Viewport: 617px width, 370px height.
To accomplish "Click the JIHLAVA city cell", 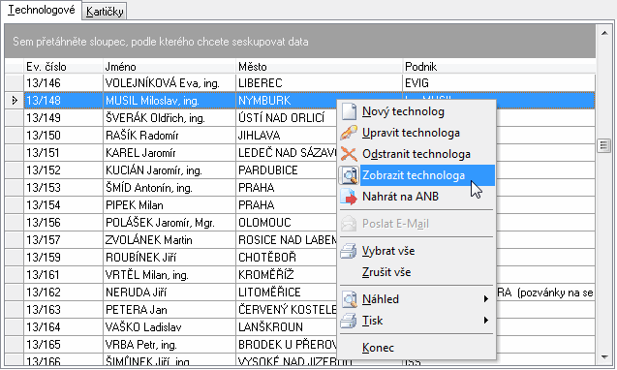I will [x=287, y=136].
